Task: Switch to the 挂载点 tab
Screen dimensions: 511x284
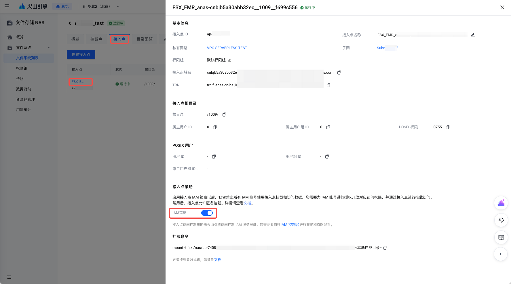Action: [96, 39]
